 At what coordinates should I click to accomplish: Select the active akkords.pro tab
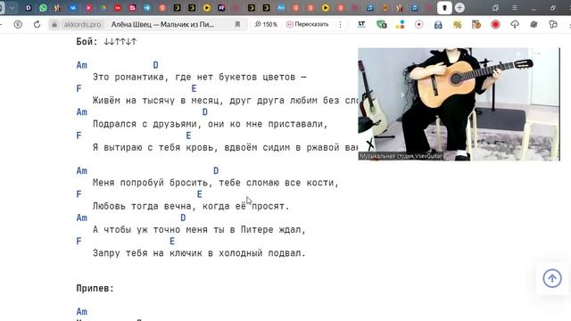444,8
